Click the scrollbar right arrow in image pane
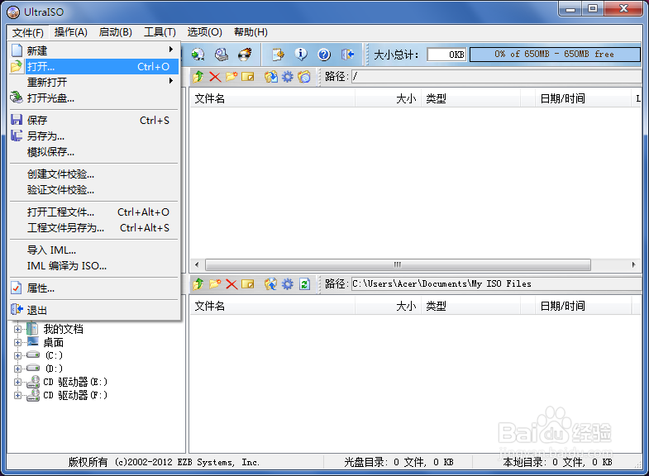Screen dimensions: 649x476 click(x=633, y=264)
